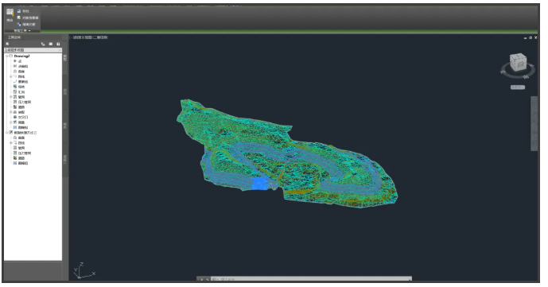Select 曲面 surfaces under Drawing2
548x287 pixels.
pyautogui.click(x=21, y=72)
